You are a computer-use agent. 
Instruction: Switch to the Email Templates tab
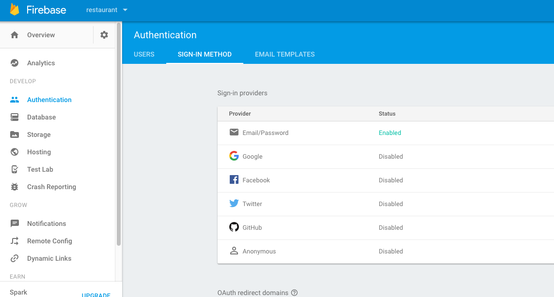[285, 54]
